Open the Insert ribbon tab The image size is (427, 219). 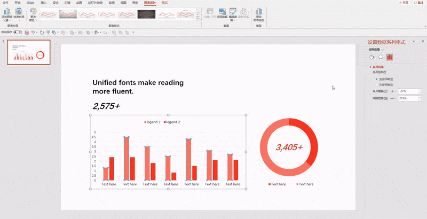pyautogui.click(x=43, y=3)
